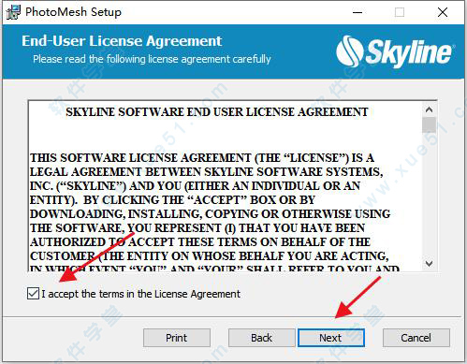Click the license text scrollbar thumb
The height and width of the screenshot is (364, 467).
coord(429,125)
